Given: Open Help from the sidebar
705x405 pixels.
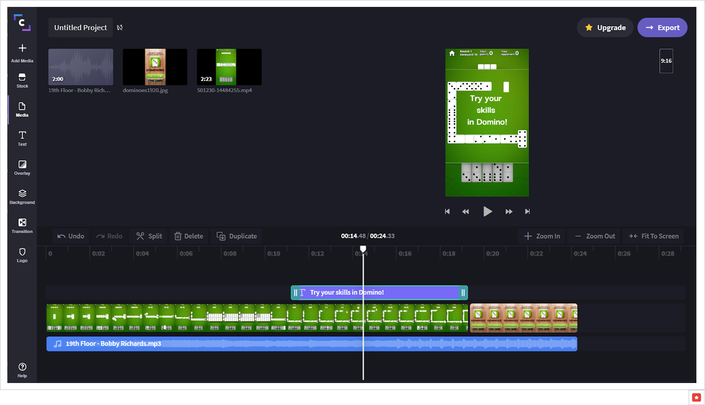Looking at the screenshot, I should tap(22, 370).
